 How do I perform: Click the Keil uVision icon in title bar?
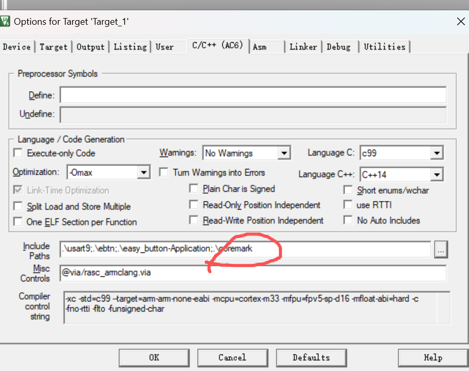click(5, 22)
